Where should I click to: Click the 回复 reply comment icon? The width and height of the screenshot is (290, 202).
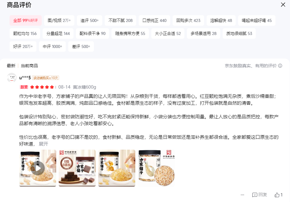pyautogui.click(x=255, y=195)
